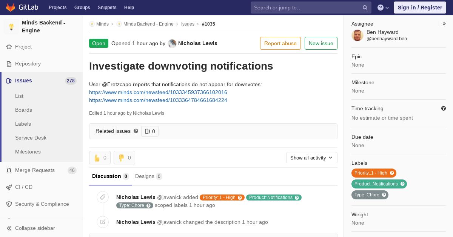The width and height of the screenshot is (453, 237).
Task: Click the Issues count badge 278
Action: (71, 81)
